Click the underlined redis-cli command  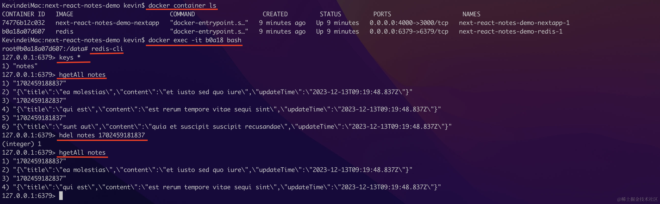tap(107, 49)
